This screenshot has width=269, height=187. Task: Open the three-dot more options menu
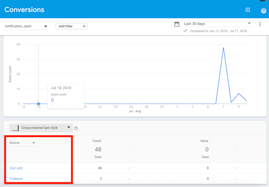260,24
